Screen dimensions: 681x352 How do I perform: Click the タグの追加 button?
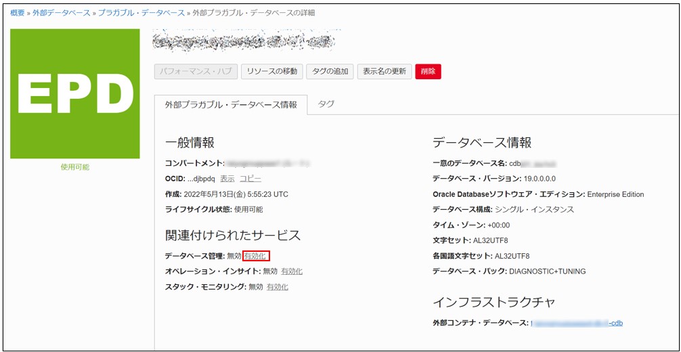[x=330, y=71]
